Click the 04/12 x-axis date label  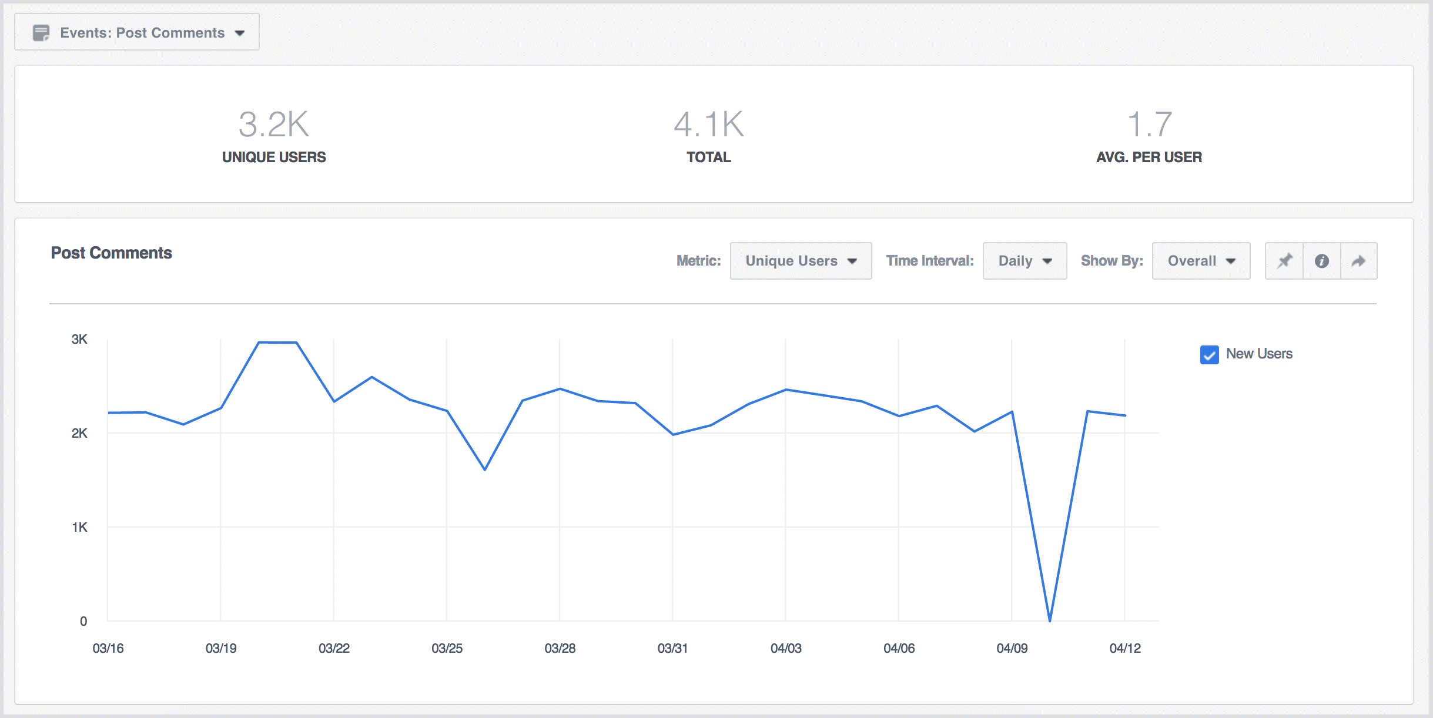[x=1125, y=648]
